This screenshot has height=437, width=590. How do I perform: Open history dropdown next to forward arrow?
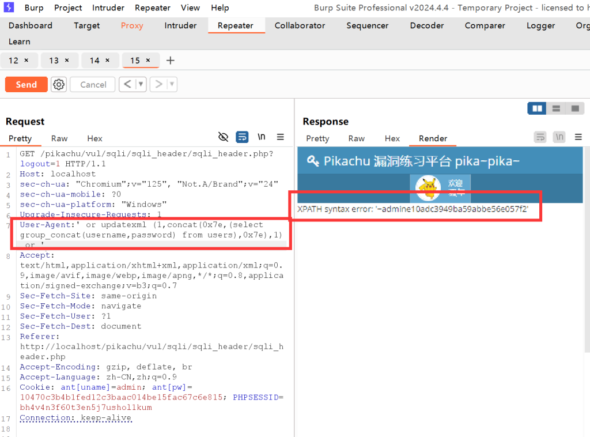click(172, 84)
